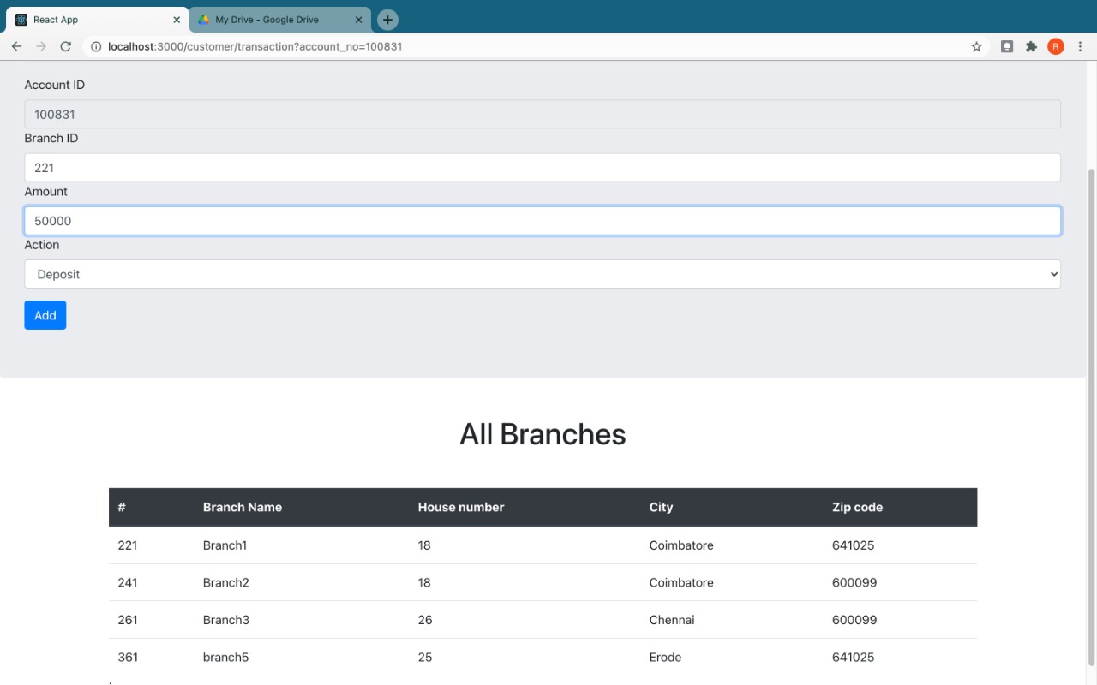Reload the page with refresh icon
The height and width of the screenshot is (685, 1097).
[65, 46]
